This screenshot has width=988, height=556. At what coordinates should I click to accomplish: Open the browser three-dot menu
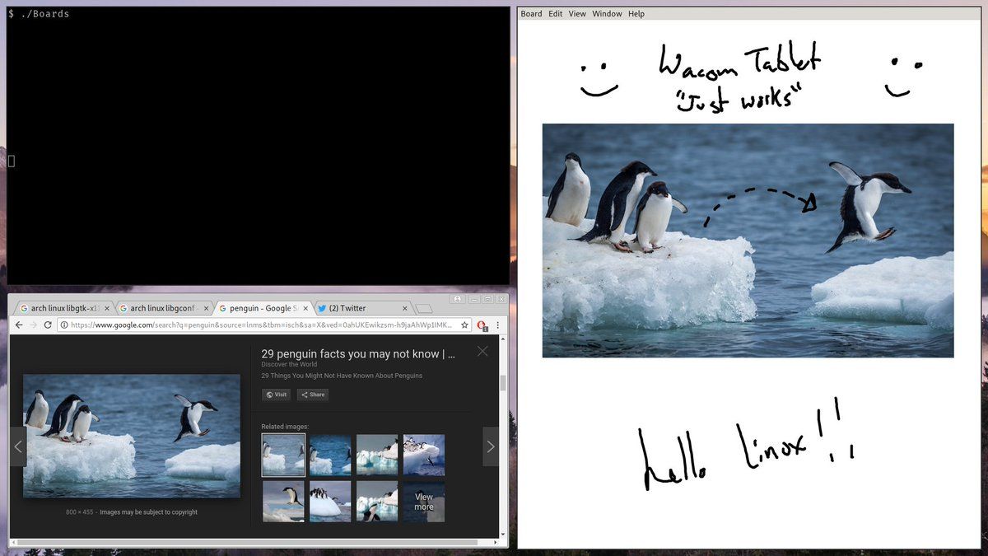pyautogui.click(x=497, y=325)
